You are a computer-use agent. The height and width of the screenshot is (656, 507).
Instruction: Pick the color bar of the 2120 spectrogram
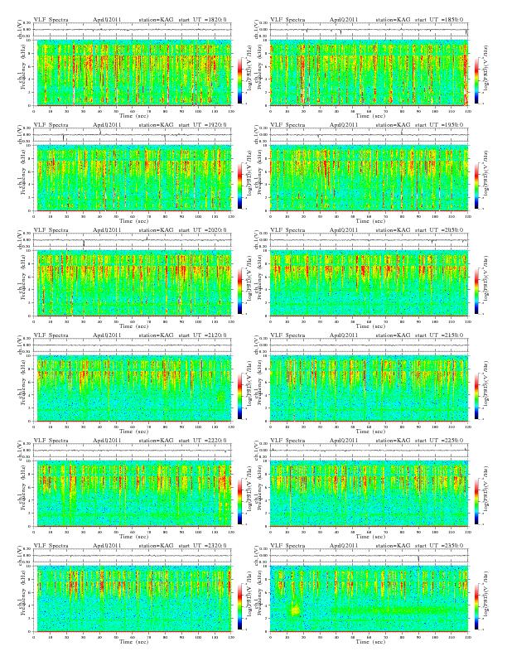(x=239, y=396)
